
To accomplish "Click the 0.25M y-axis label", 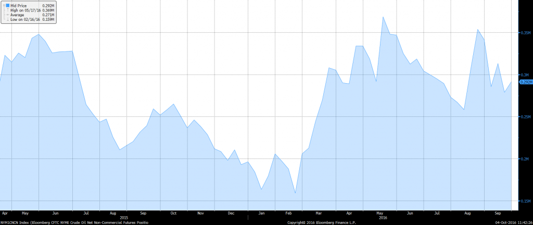I will pyautogui.click(x=526, y=117).
